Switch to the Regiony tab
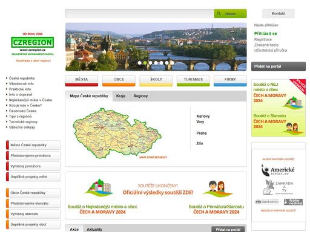The height and width of the screenshot is (232, 310). [x=140, y=96]
